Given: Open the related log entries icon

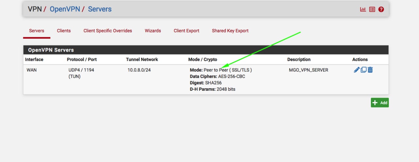Looking at the screenshot, I should [372, 9].
